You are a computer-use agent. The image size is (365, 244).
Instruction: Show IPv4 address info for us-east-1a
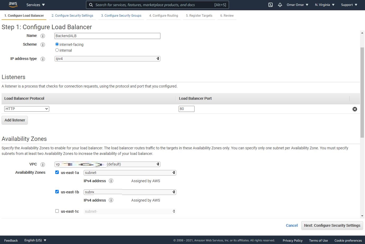111,181
